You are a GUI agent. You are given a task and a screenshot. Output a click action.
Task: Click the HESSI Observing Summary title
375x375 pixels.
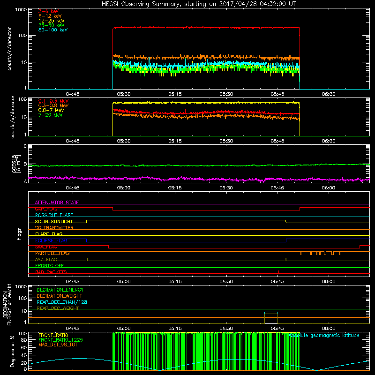point(199,4)
